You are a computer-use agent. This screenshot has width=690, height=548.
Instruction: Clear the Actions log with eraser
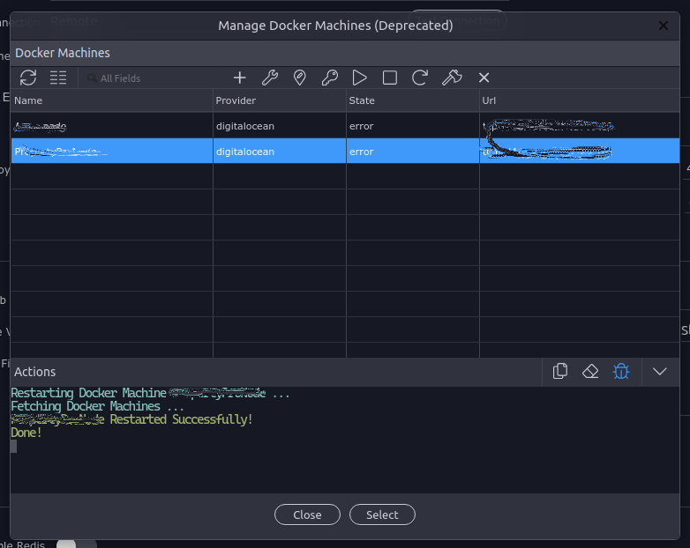tap(590, 371)
